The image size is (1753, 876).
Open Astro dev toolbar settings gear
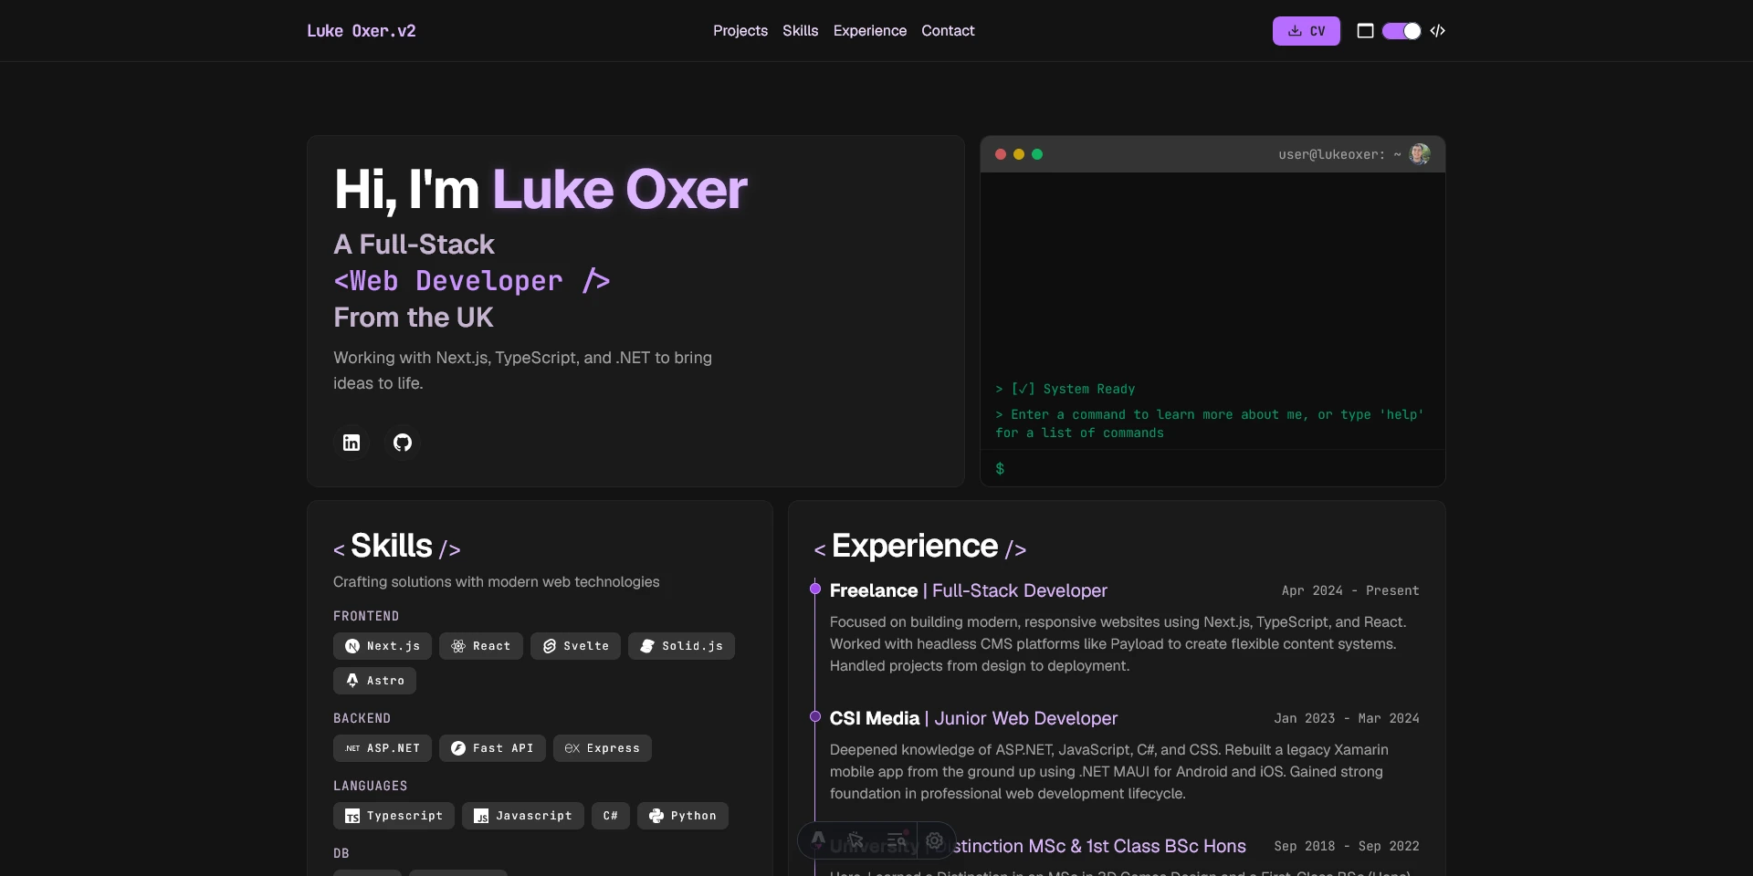pyautogui.click(x=935, y=840)
